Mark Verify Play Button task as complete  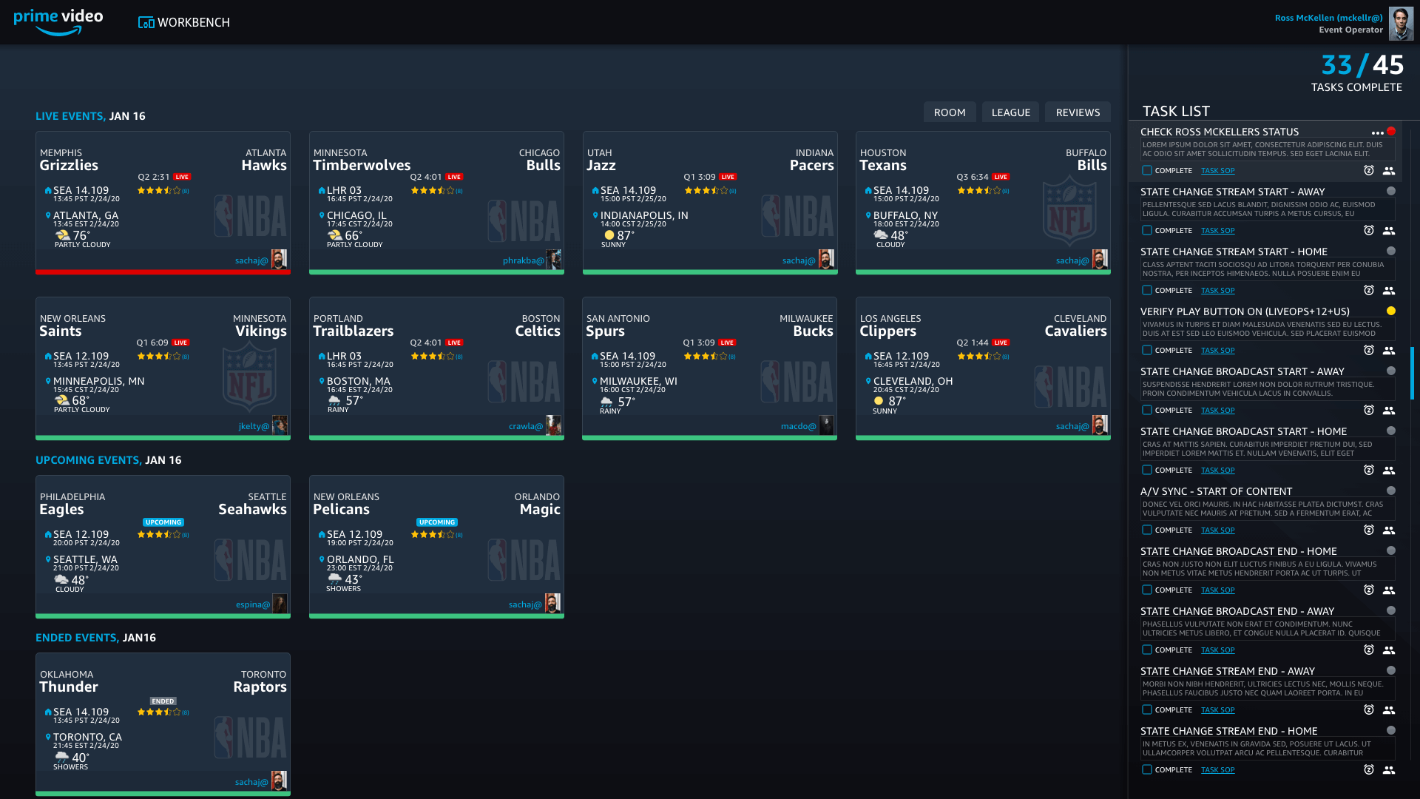[1147, 351]
